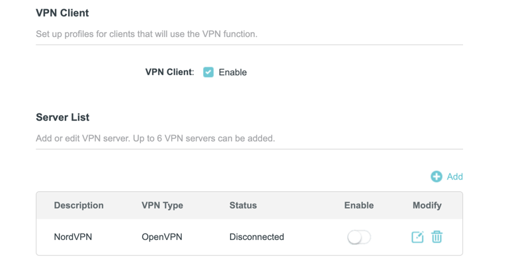This screenshot has width=508, height=277.
Task: Click the 'Set up profiles' description text
Action: tap(146, 34)
